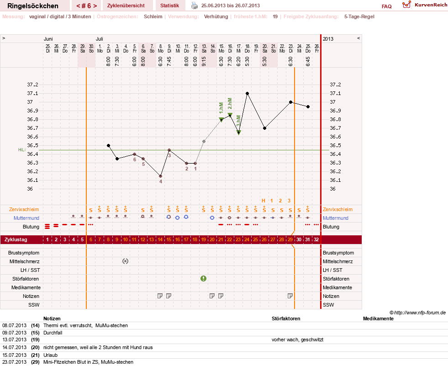Click the HiLi baseline label
Screen dimensions: 448x382
22,150
